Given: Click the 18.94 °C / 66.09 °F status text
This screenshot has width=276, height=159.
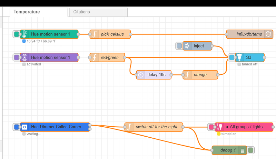Looking at the screenshot, I should click(x=41, y=41).
